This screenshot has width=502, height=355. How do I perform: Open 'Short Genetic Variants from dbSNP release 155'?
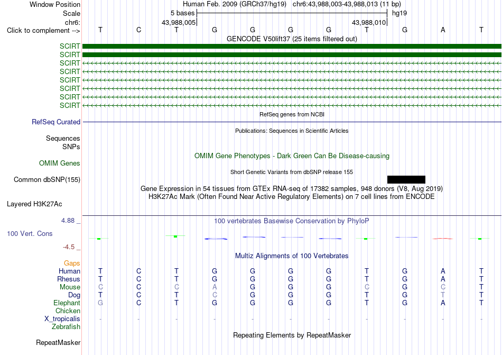tap(292, 172)
